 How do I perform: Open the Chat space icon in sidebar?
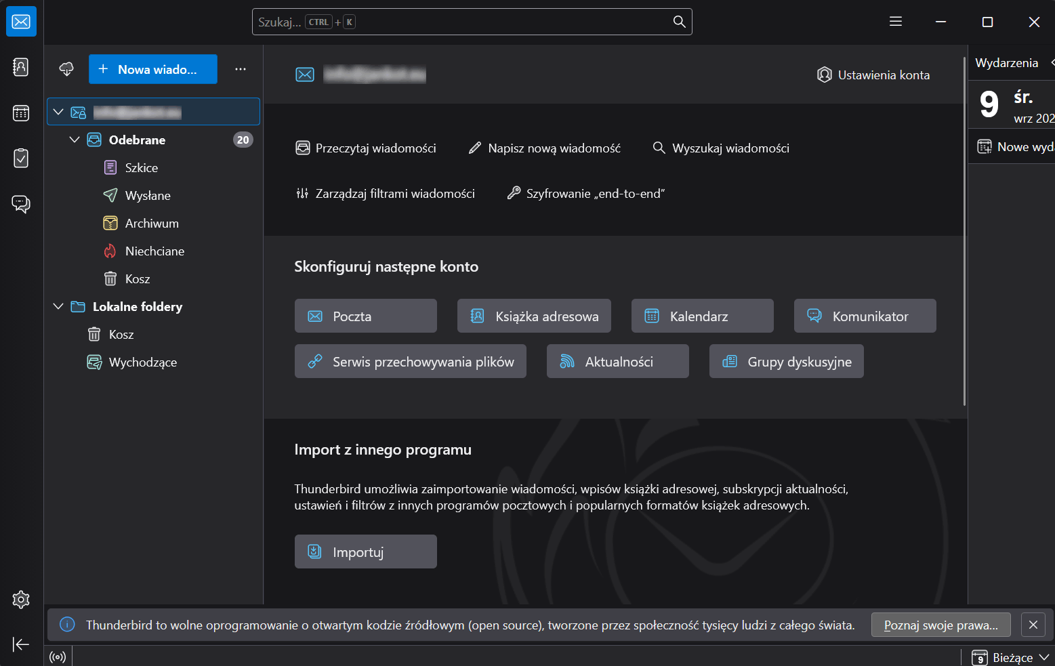click(x=21, y=204)
